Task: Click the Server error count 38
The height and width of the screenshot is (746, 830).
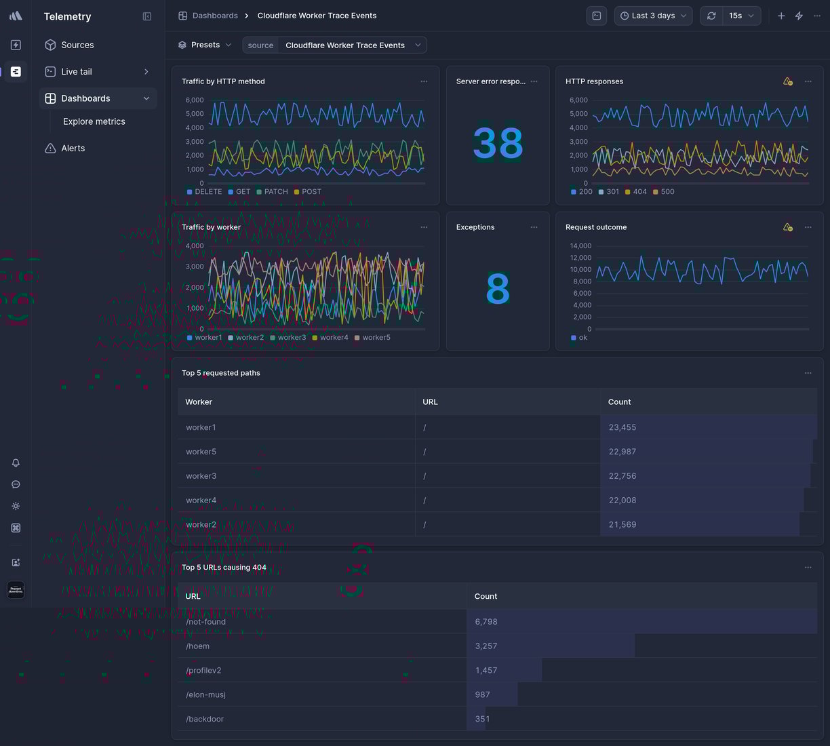Action: 498,143
